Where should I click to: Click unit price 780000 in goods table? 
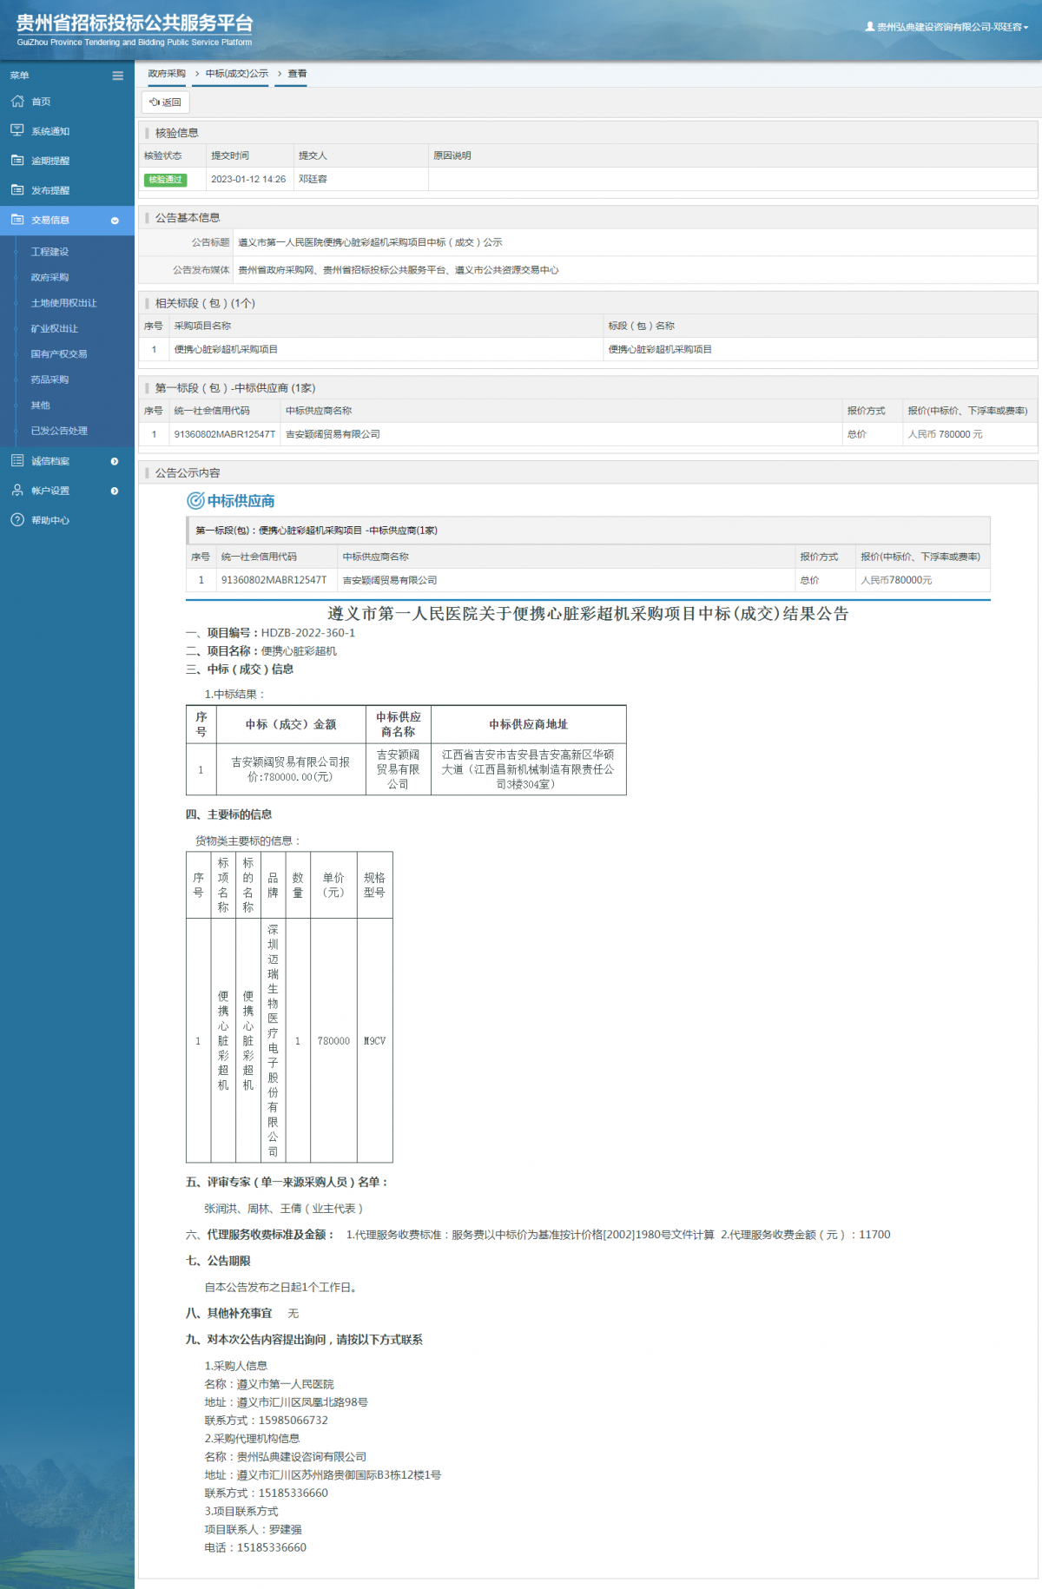click(x=333, y=1040)
